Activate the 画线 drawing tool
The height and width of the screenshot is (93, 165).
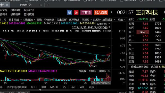tap(39, 20)
